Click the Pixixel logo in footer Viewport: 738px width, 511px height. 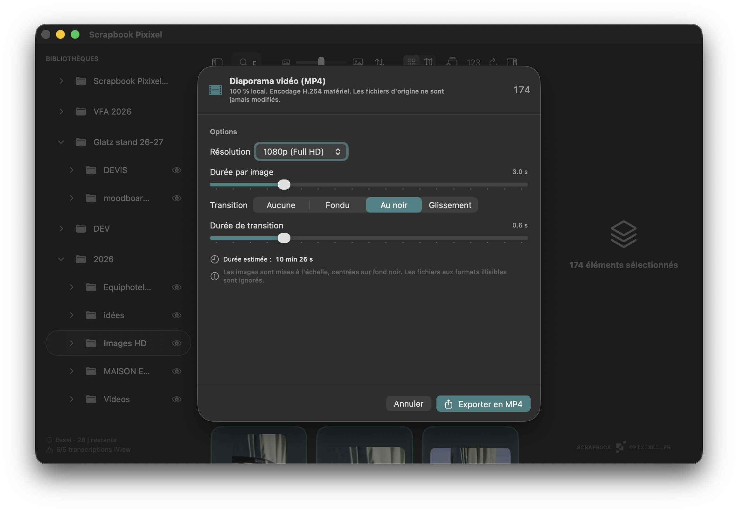pos(620,447)
